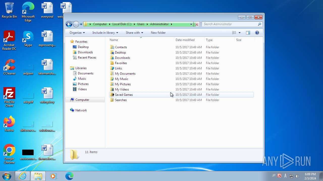Click the Back navigation arrow in Explorer

pyautogui.click(x=69, y=24)
